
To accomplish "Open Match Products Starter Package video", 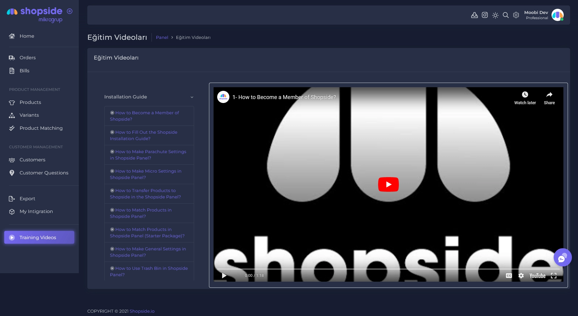I will tap(149, 232).
